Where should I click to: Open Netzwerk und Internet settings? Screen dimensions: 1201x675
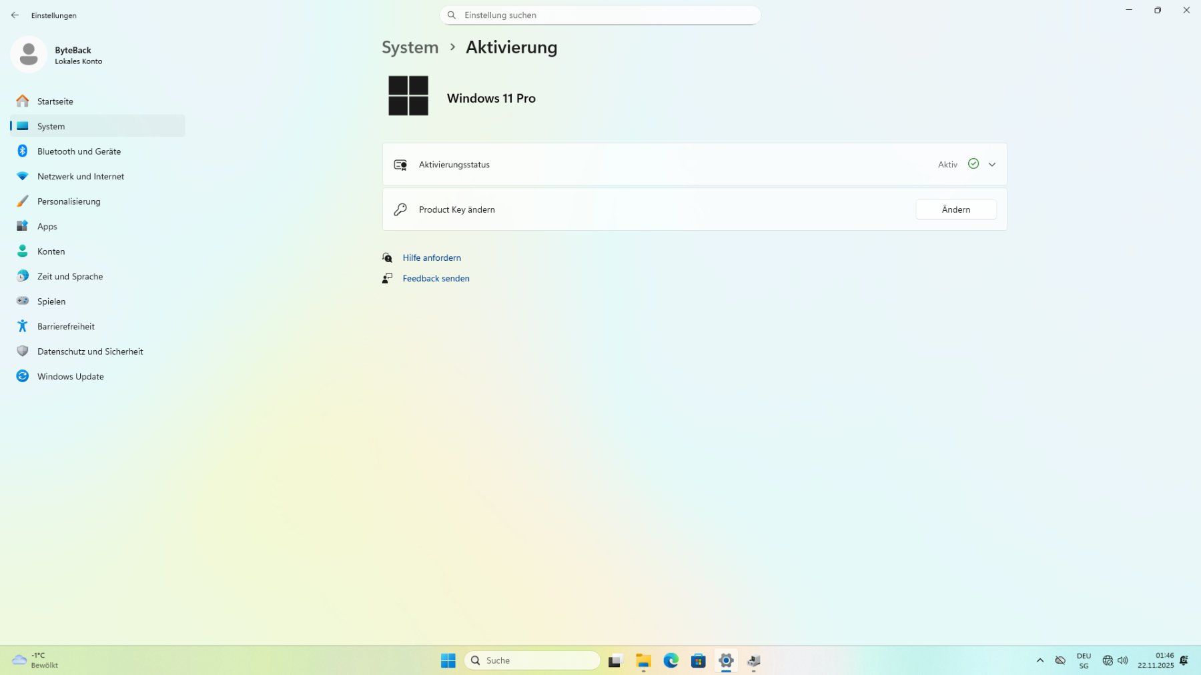click(x=97, y=176)
